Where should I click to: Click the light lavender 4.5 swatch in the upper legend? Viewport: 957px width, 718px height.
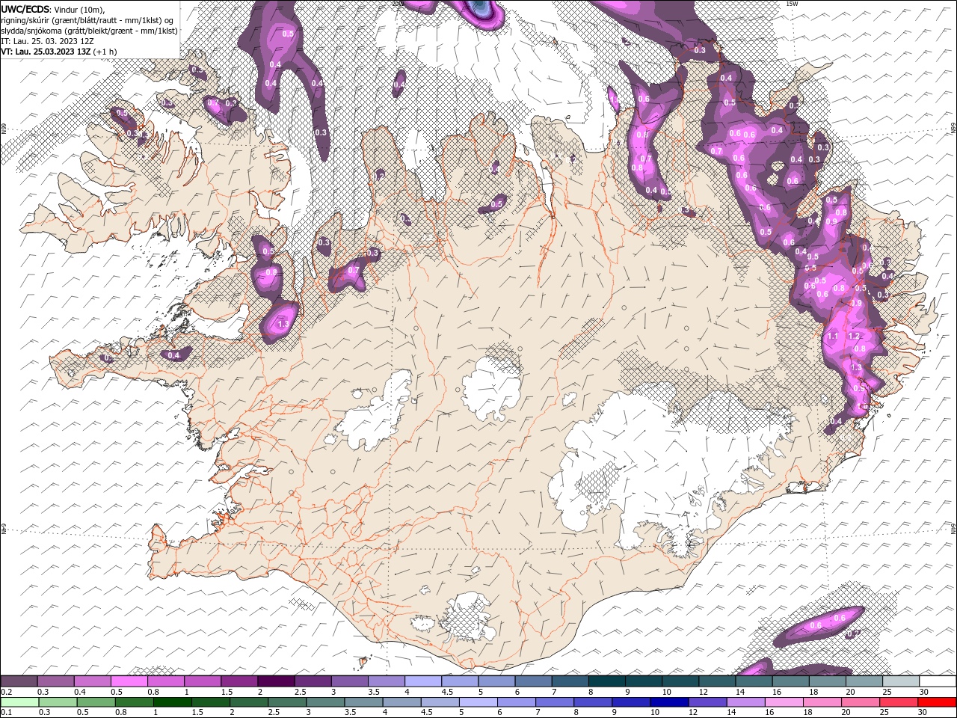(460, 681)
